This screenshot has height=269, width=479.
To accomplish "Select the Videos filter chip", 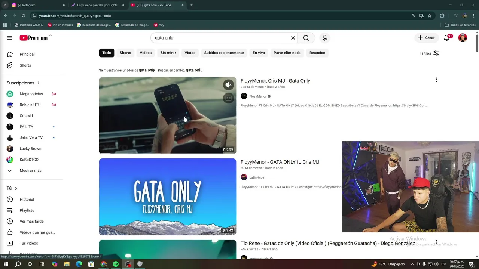I will (146, 53).
